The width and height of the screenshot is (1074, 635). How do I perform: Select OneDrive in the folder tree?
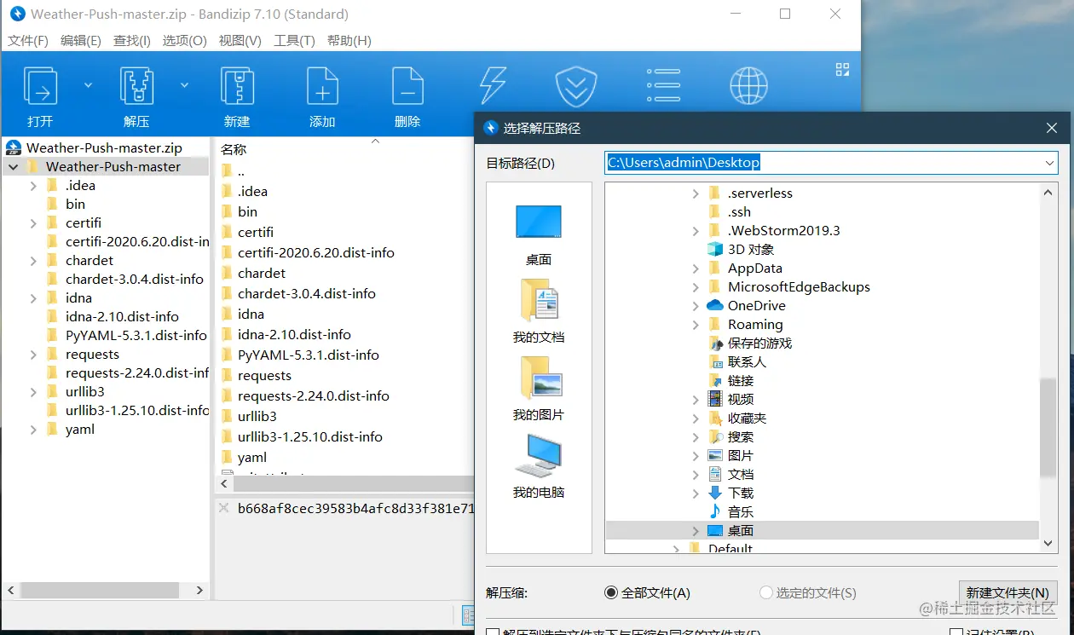click(x=746, y=306)
